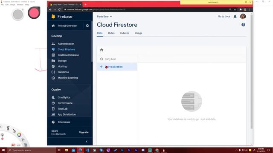The width and height of the screenshot is (273, 153).
Task: Open project settings gear icon
Action: [87, 25]
